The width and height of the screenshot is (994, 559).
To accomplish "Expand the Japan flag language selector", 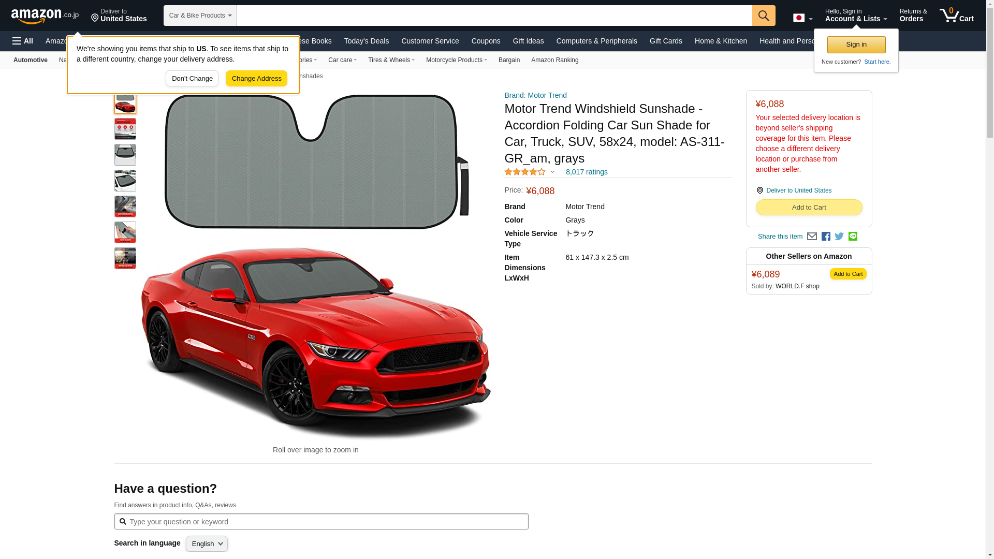I will coord(802,18).
